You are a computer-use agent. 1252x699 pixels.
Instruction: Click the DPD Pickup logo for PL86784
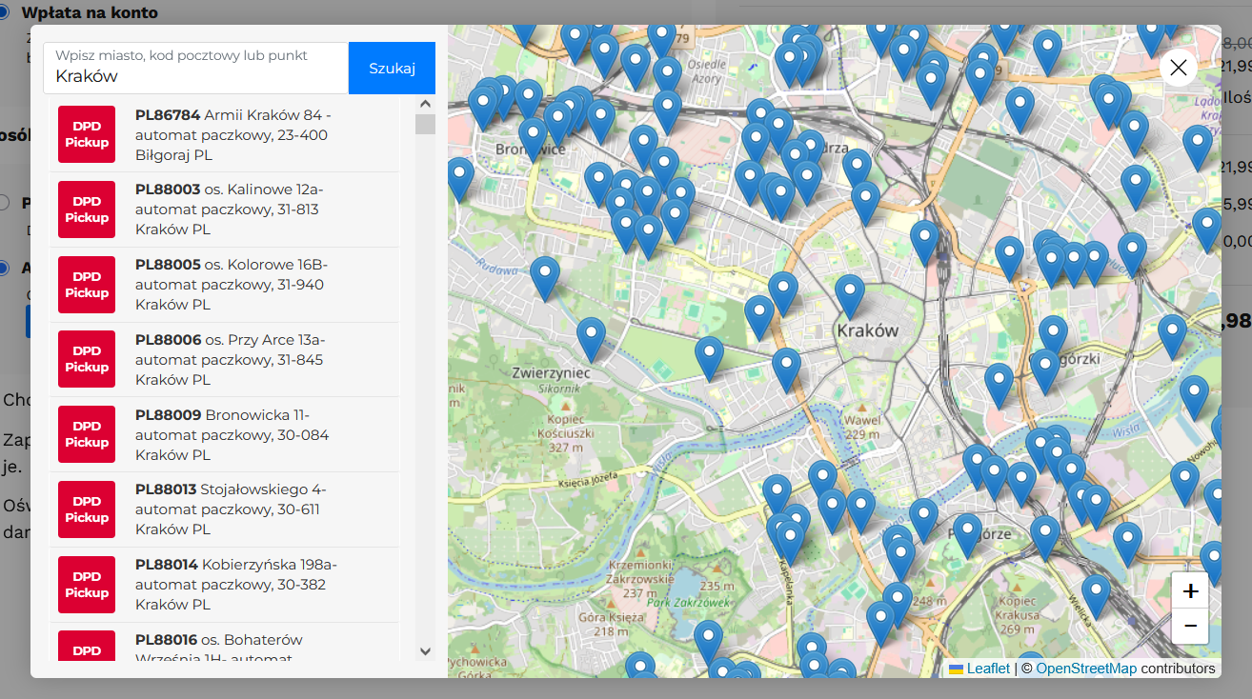87,134
